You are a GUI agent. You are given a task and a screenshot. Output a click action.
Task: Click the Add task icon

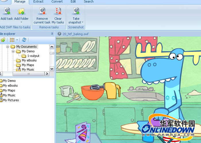coord(7,11)
